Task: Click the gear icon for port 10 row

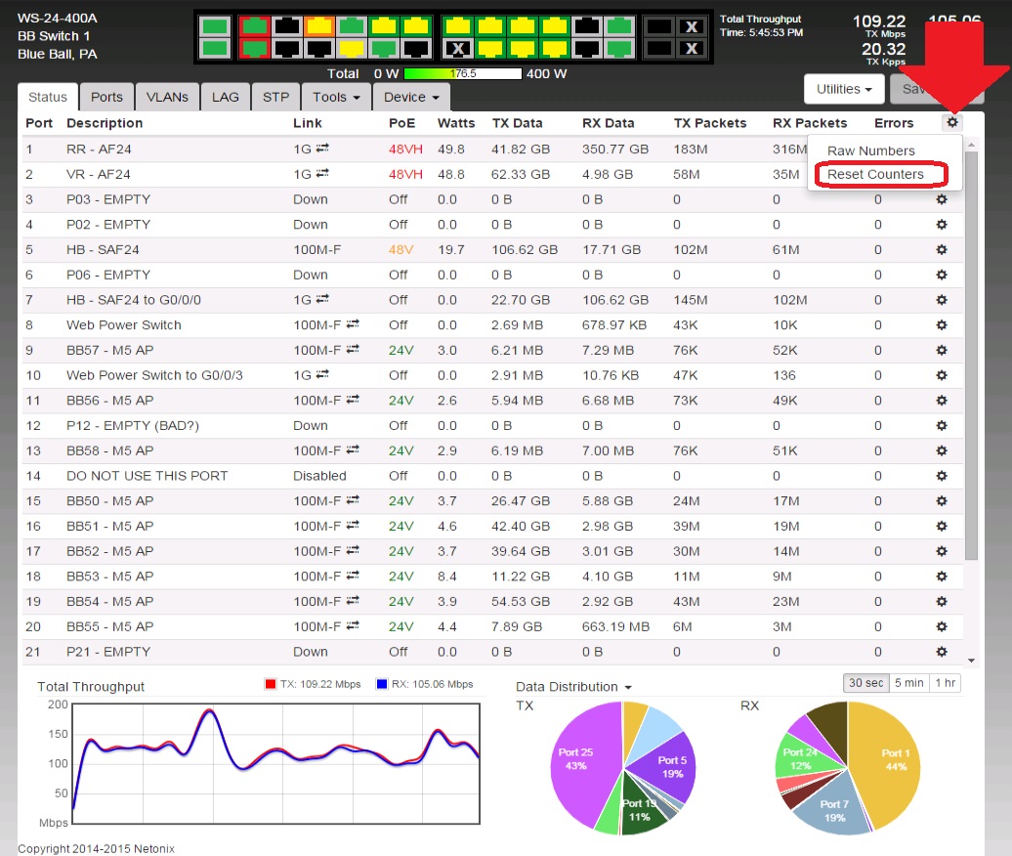Action: [x=942, y=375]
